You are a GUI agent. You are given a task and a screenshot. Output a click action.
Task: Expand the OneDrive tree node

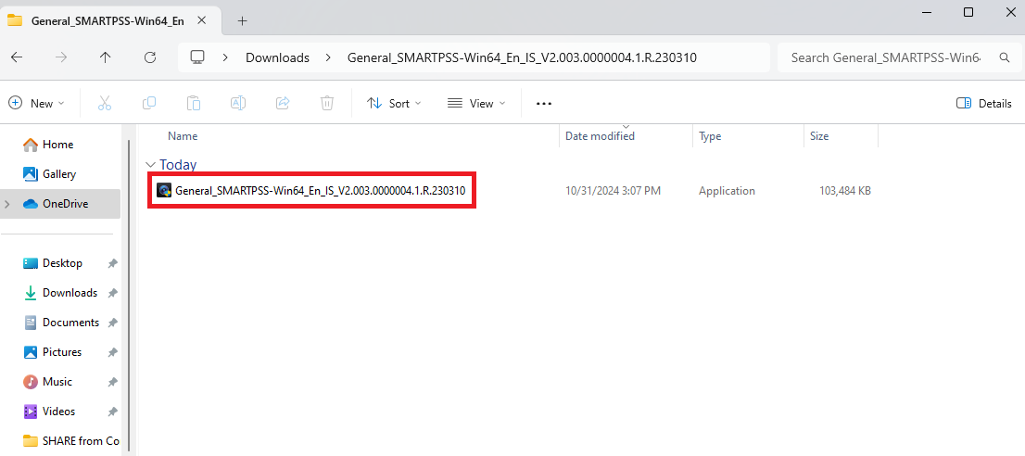7,204
